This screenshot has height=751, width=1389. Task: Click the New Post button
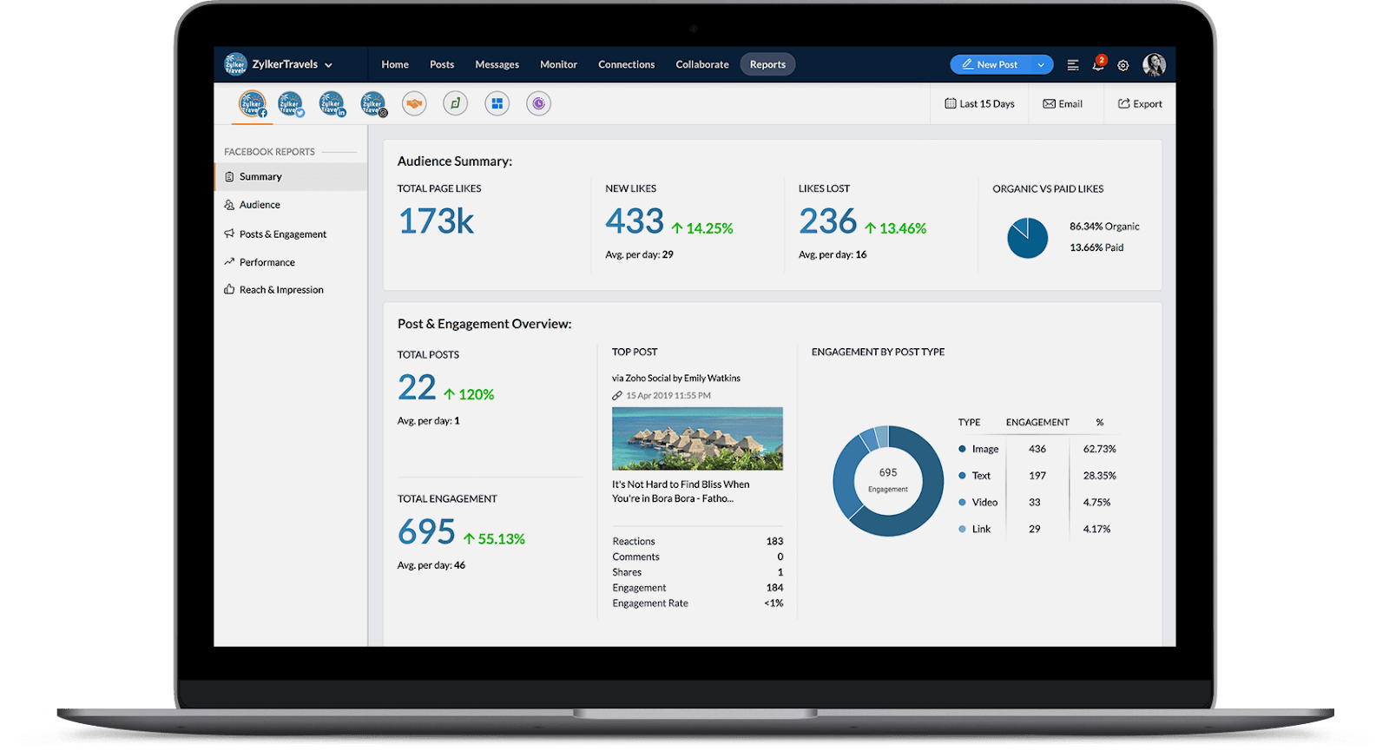pyautogui.click(x=991, y=64)
